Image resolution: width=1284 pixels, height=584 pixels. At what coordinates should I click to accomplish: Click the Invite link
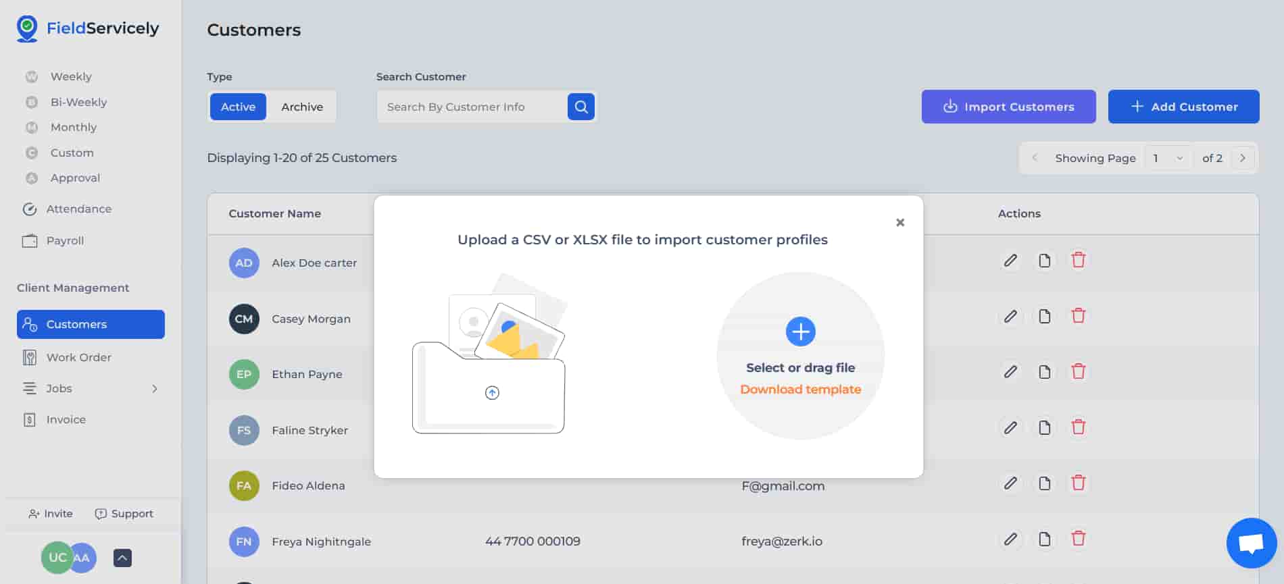tap(51, 514)
